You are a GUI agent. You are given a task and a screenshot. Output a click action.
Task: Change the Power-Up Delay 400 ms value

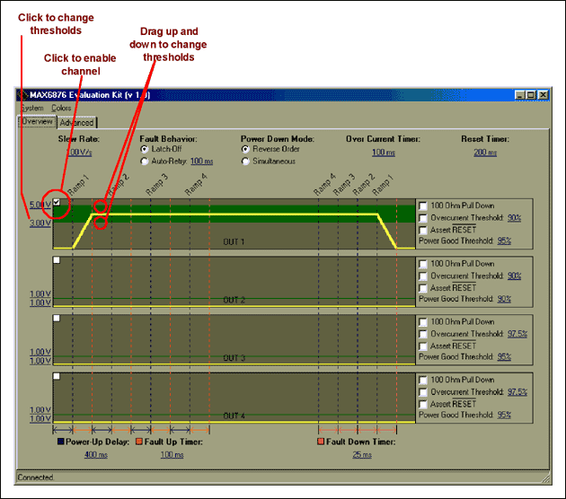click(x=95, y=455)
